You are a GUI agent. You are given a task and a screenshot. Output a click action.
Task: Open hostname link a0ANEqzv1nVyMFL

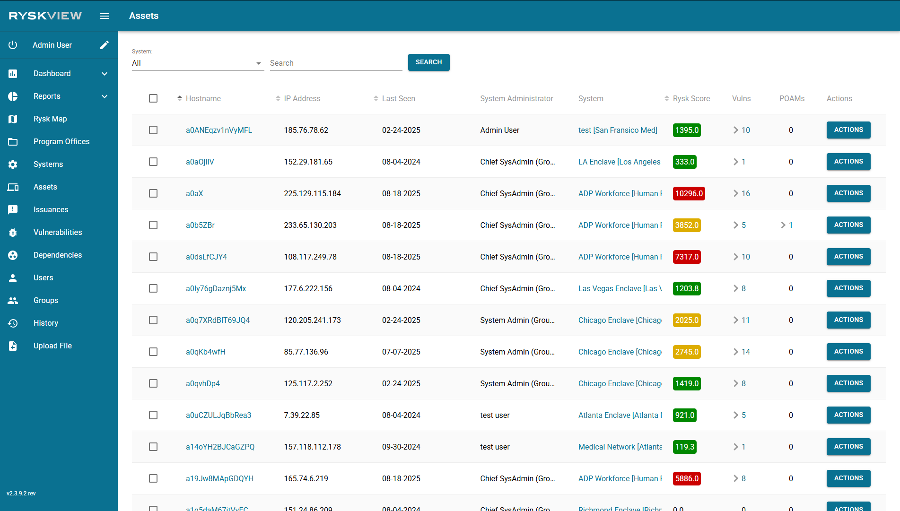click(x=218, y=130)
